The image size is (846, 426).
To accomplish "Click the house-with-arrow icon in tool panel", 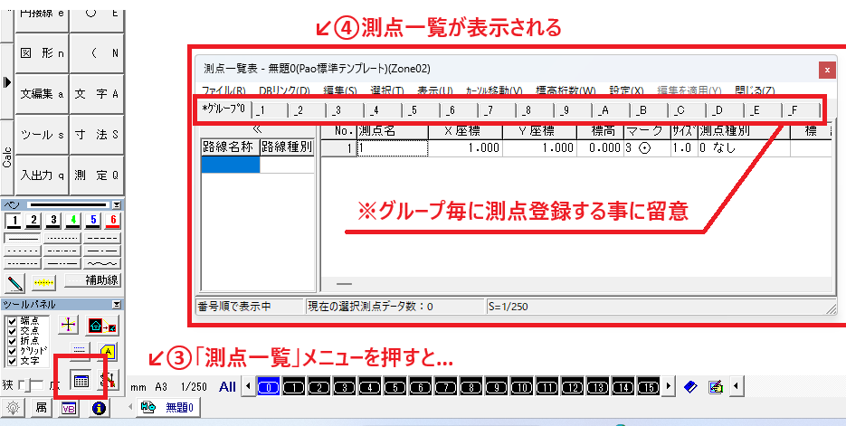I will tap(102, 326).
